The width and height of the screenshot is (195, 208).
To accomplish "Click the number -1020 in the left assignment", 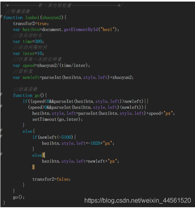I will tap(94, 143).
